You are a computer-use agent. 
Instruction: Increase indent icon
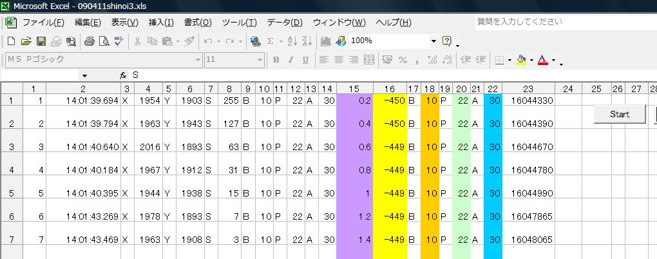click(x=480, y=60)
